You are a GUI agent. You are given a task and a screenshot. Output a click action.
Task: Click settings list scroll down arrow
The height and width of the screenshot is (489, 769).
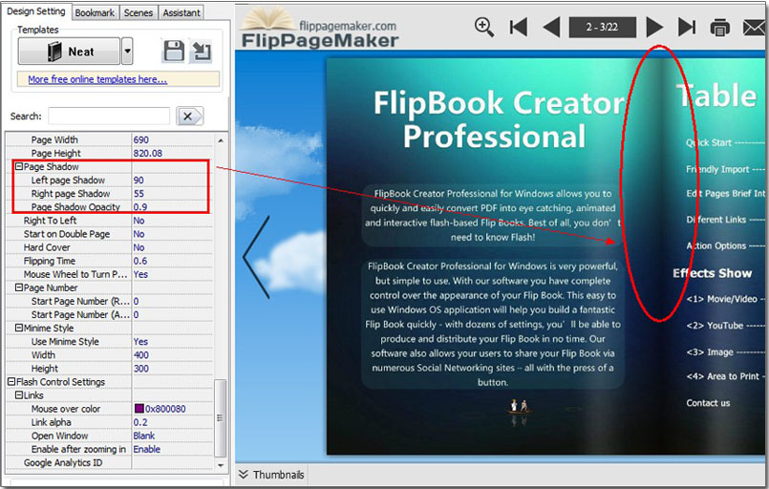click(221, 464)
